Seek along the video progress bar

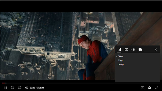pyautogui.click(x=81, y=83)
